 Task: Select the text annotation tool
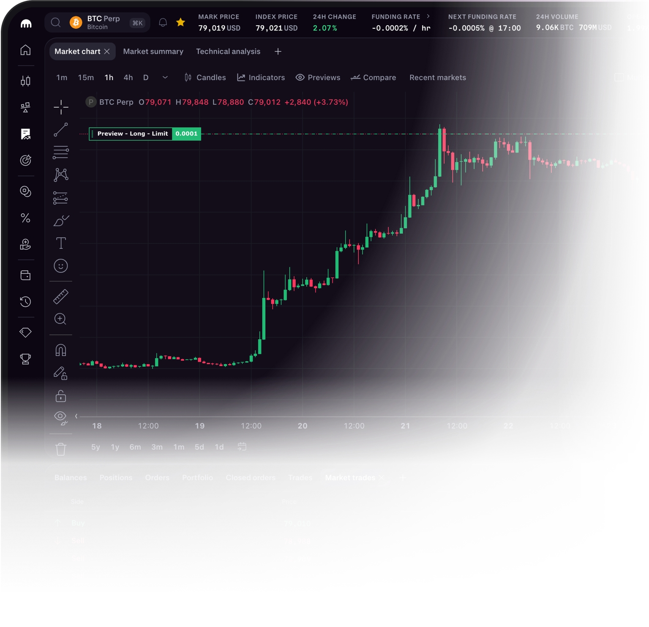point(61,243)
